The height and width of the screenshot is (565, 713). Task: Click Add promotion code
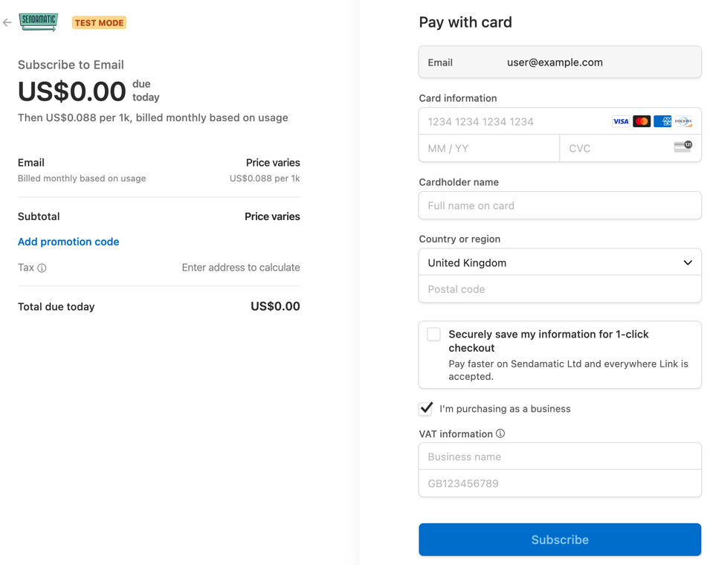coord(68,242)
